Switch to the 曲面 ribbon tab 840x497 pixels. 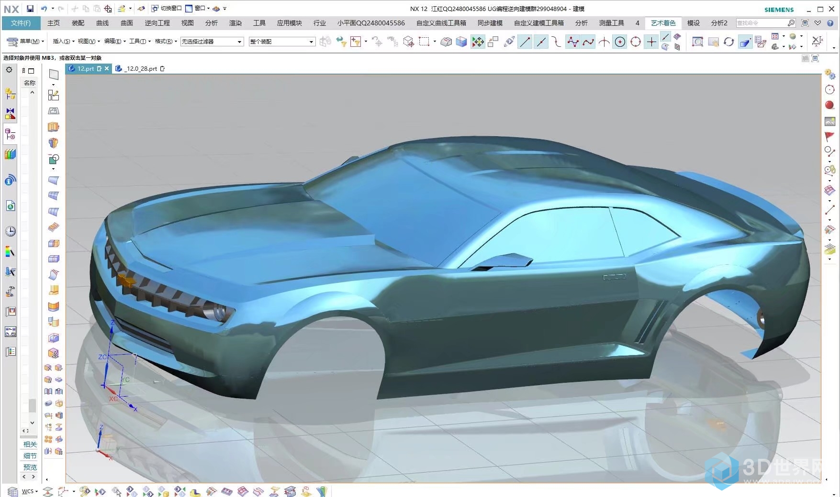click(x=127, y=23)
